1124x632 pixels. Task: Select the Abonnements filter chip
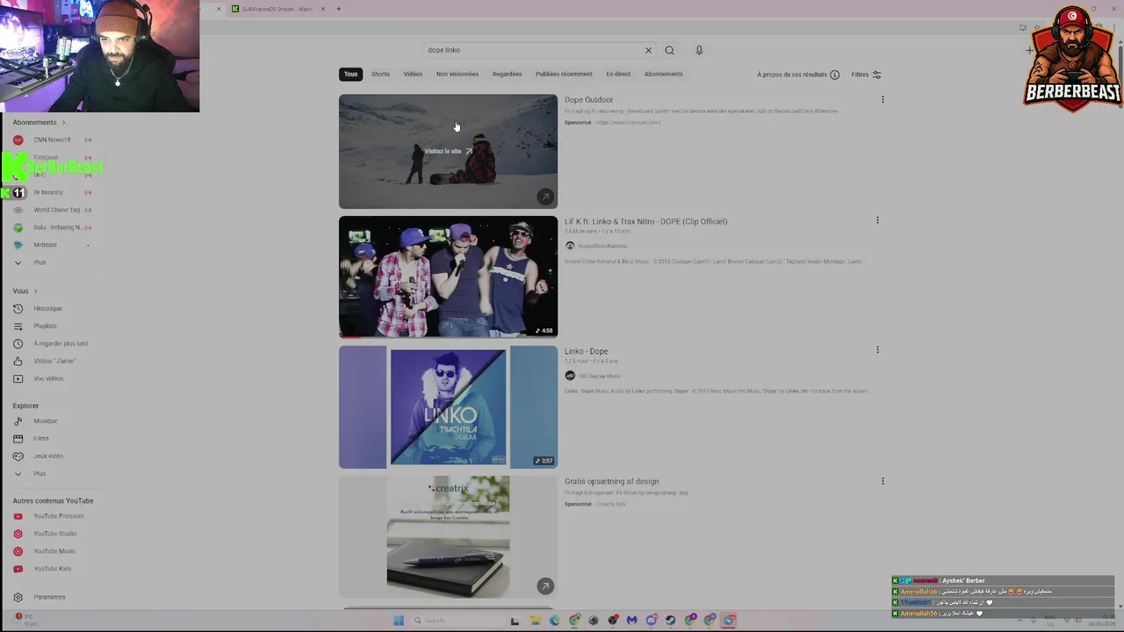click(663, 74)
